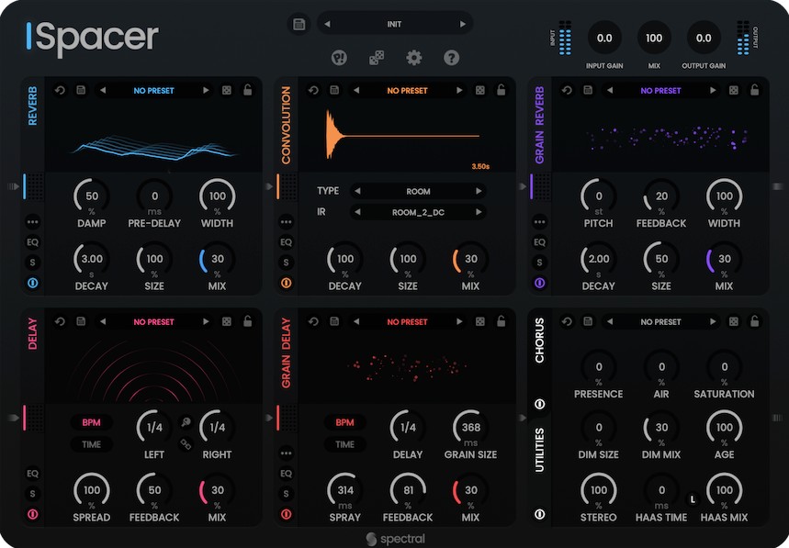Screen dimensions: 789x548
Task: Click the Delay ping-pong icon above link
Action: [186, 422]
